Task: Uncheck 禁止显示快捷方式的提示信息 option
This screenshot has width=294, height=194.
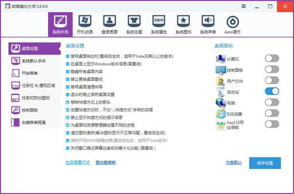Action: pyautogui.click(x=68, y=118)
